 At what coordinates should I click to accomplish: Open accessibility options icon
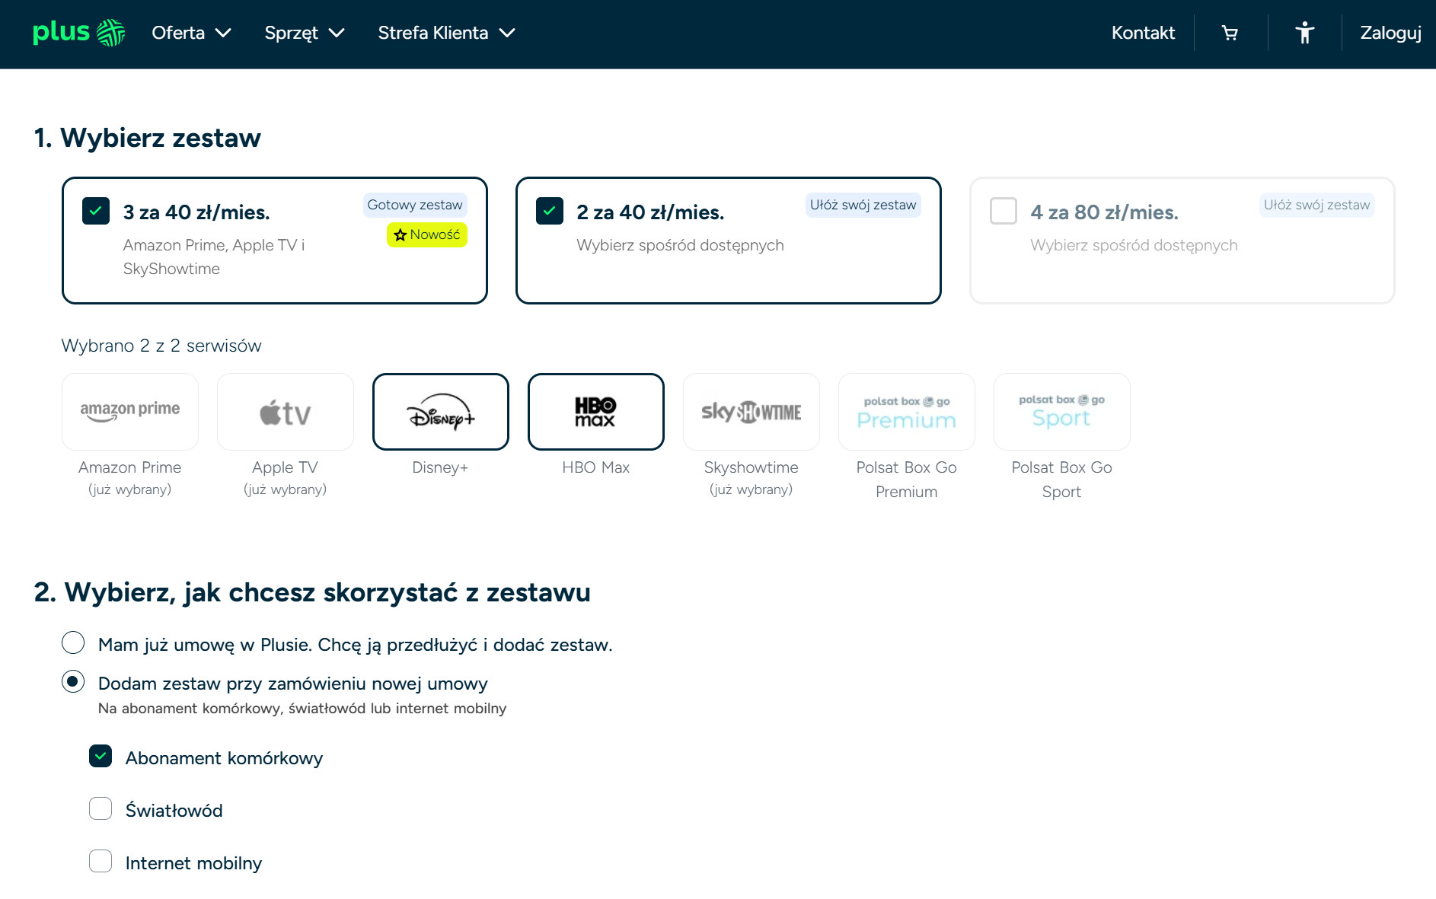1304,33
